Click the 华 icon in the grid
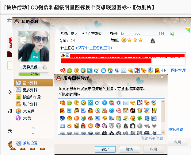191x155 pixels. [x=62, y=118]
